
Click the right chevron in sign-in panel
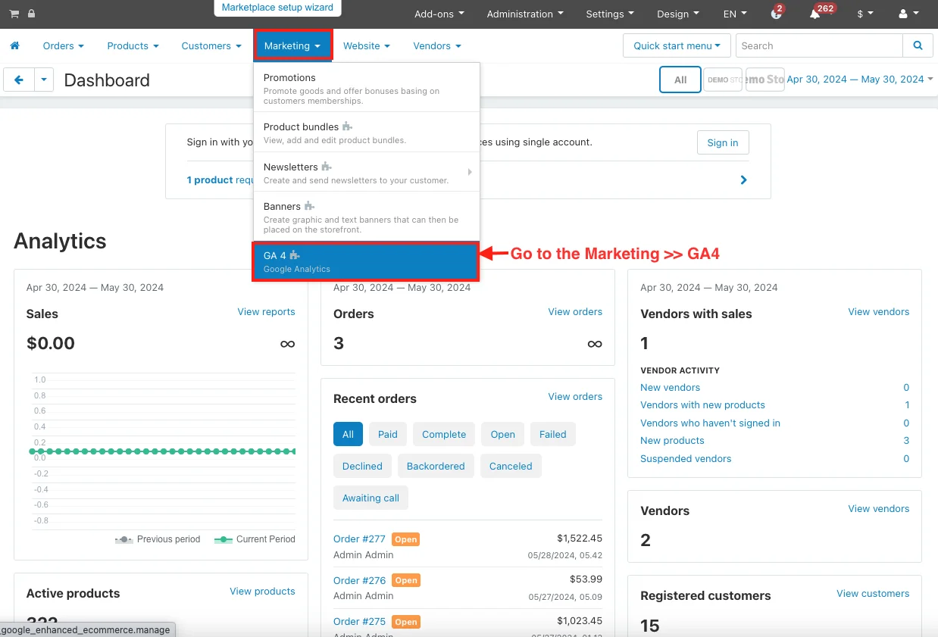click(x=743, y=180)
